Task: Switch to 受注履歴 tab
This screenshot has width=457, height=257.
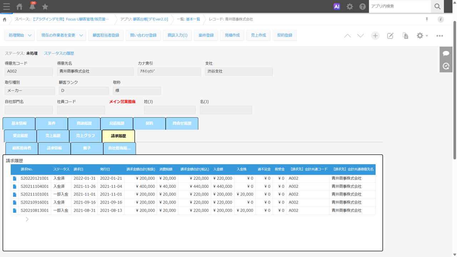Action: click(20, 136)
